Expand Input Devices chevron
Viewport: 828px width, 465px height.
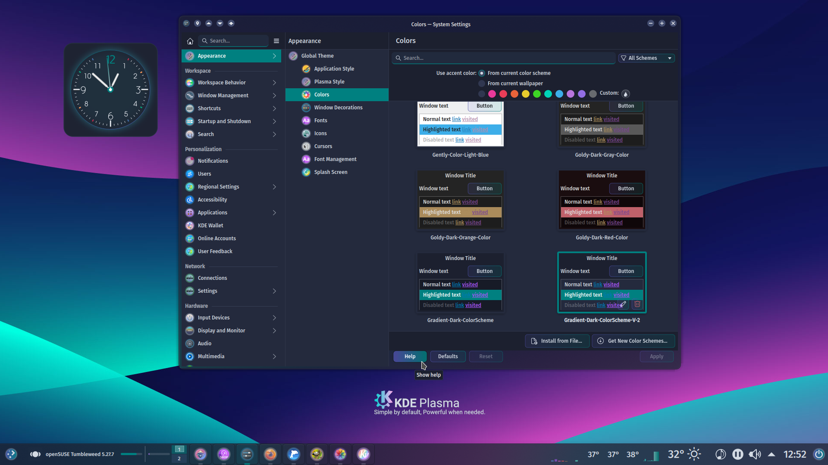274,318
